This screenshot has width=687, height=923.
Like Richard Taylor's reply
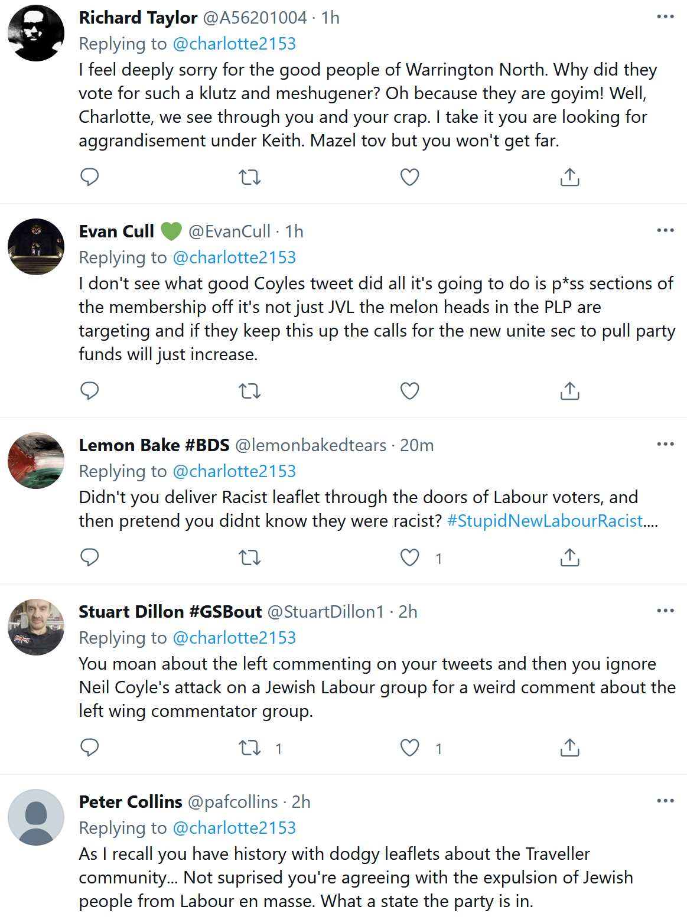pos(409,176)
